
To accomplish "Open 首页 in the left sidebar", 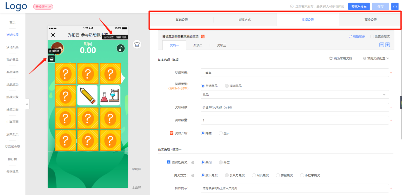I will (x=12, y=22).
